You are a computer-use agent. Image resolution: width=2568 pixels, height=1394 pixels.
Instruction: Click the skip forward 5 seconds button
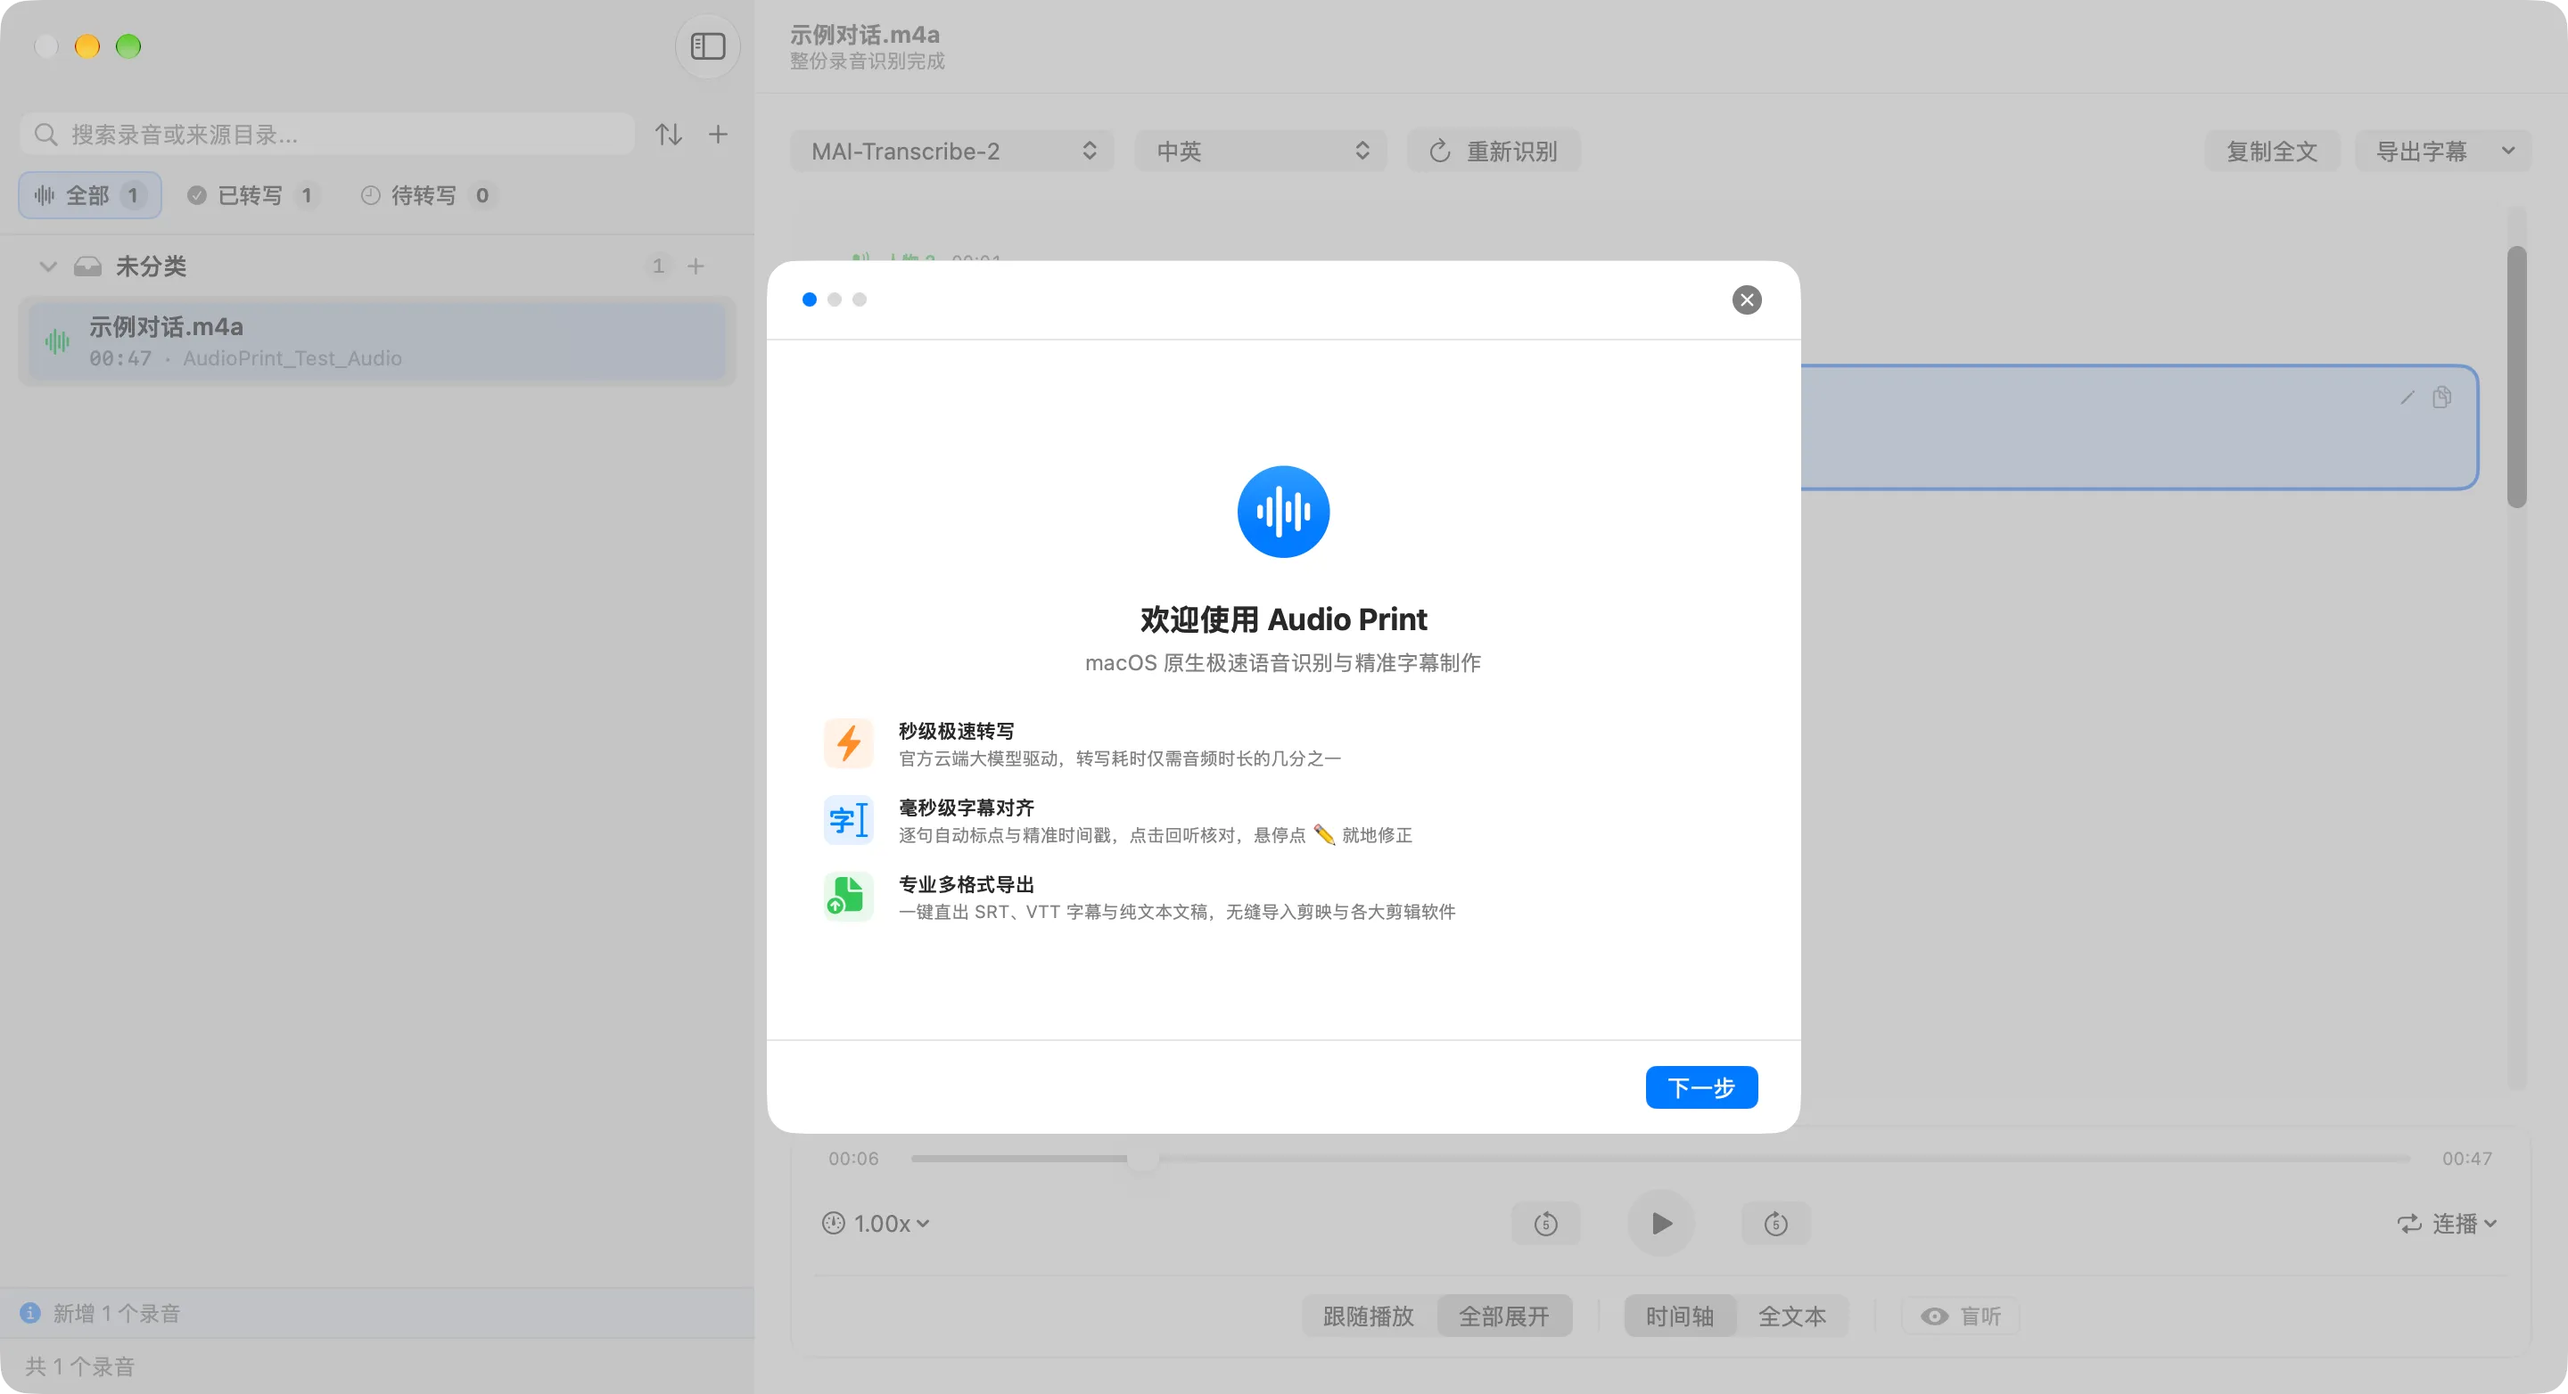pos(1775,1224)
